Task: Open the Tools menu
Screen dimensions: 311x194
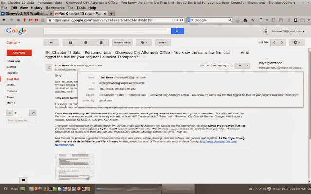Action: pos(81,8)
